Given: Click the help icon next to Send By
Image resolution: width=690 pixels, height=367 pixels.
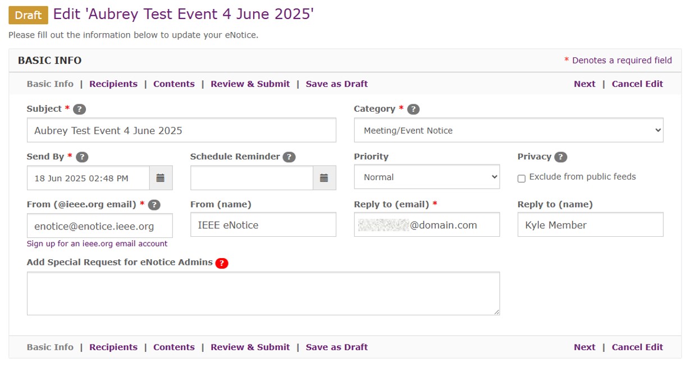Looking at the screenshot, I should point(82,157).
